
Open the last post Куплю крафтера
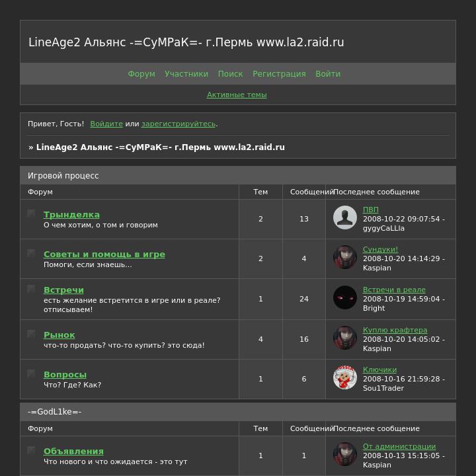point(395,330)
